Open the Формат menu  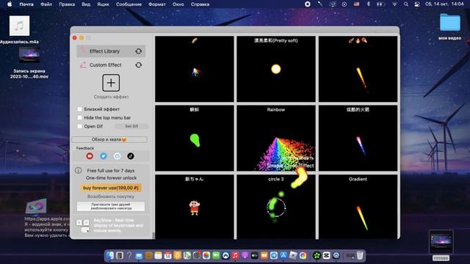tap(157, 4)
